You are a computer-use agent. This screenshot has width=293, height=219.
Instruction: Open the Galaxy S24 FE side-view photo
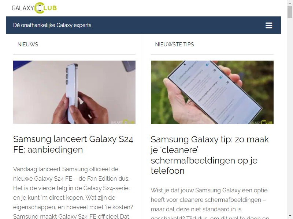(x=74, y=92)
